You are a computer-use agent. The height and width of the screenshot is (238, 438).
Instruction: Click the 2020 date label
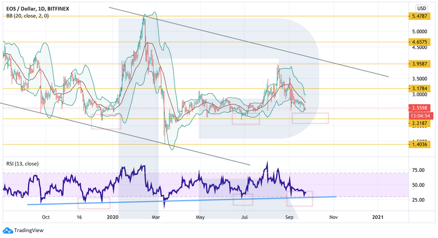point(113,217)
